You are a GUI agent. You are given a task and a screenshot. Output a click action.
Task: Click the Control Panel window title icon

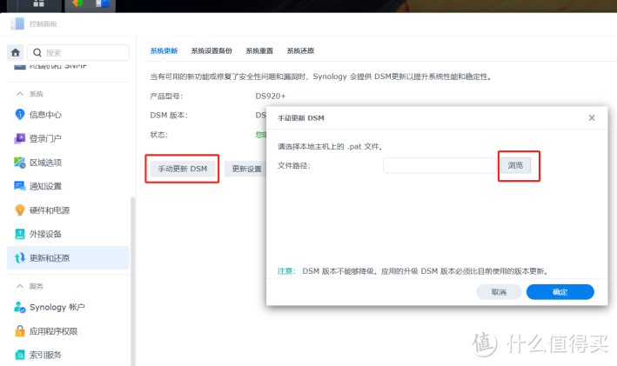coord(17,23)
